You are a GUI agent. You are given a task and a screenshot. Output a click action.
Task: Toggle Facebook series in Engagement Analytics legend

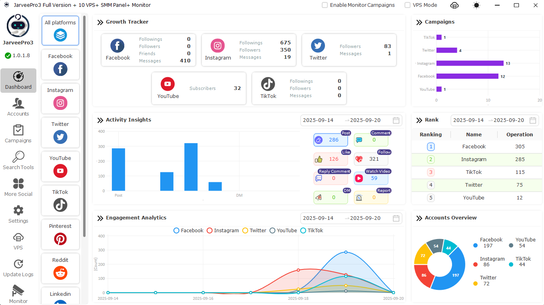189,231
